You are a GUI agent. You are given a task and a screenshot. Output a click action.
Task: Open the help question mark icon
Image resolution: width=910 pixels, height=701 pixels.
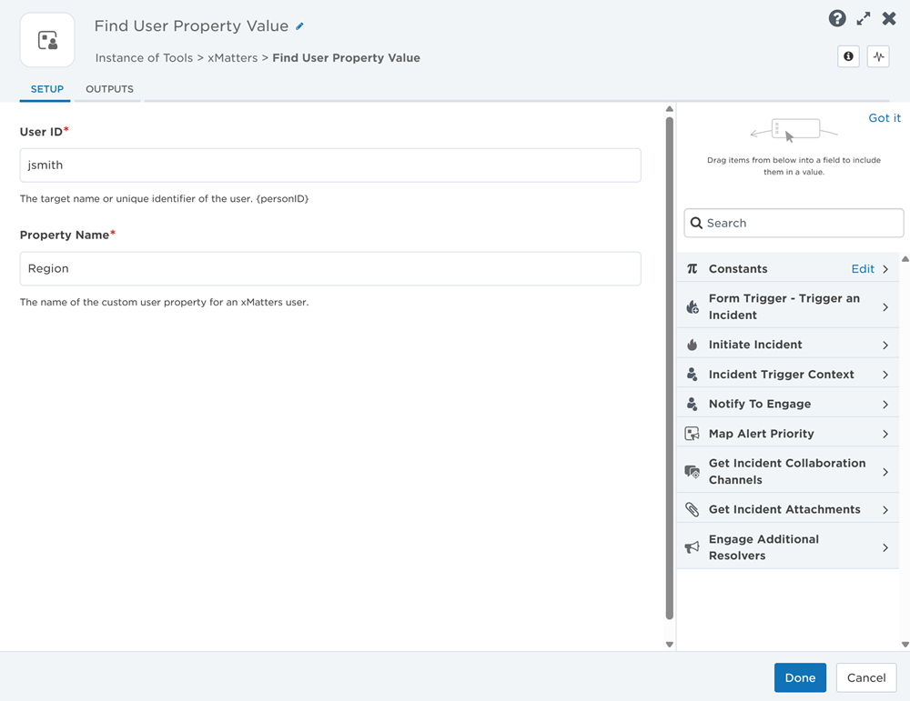(x=837, y=18)
